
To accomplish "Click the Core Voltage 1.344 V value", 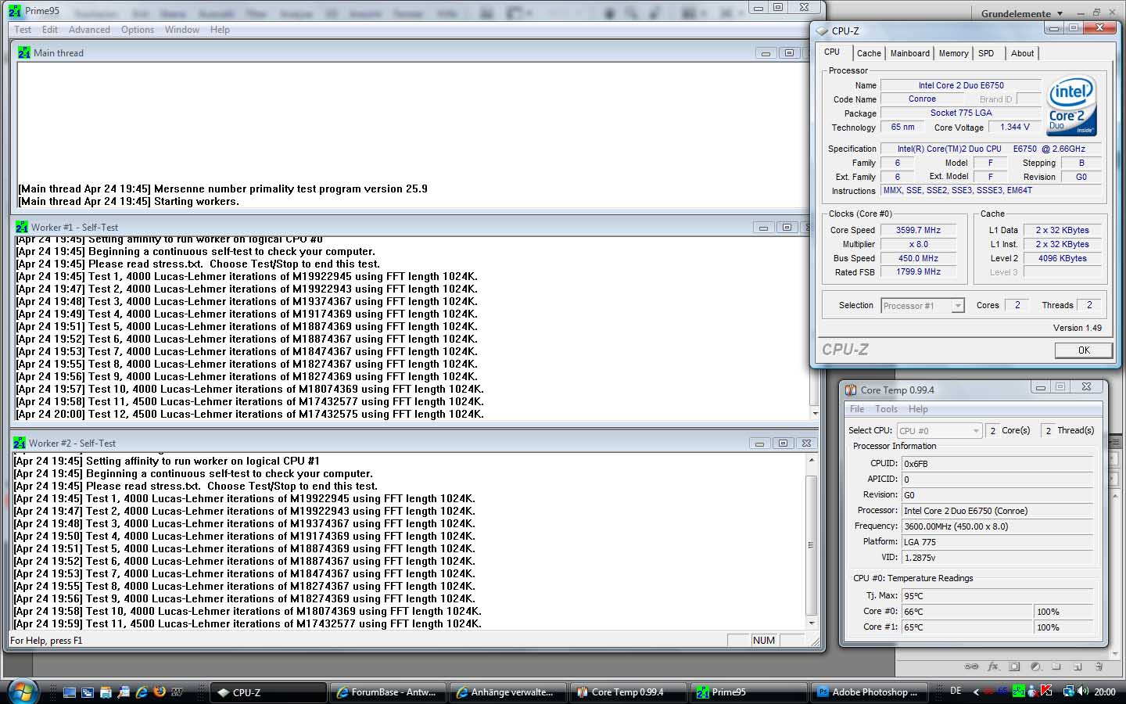I will (x=1015, y=127).
